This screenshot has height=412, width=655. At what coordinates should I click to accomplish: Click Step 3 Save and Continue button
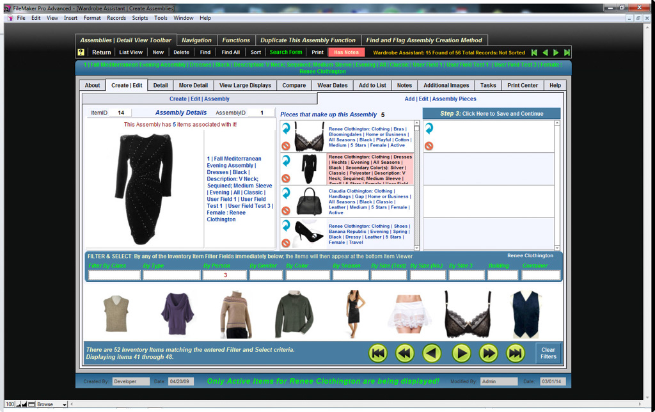492,114
